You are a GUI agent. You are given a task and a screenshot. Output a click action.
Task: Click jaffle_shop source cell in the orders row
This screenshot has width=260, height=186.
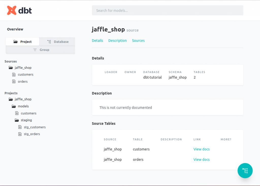point(113,160)
